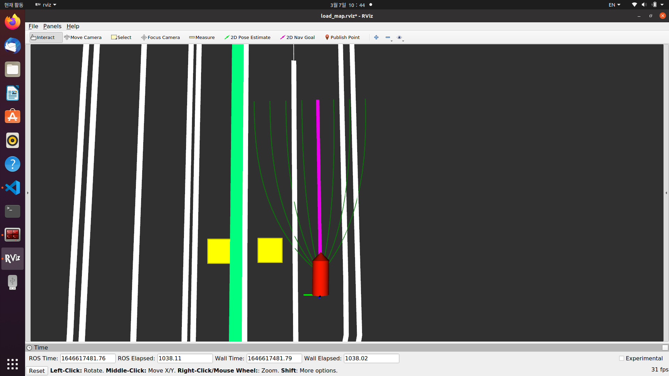Open the activities overview in the top-left
This screenshot has height=376, width=669.
click(14, 5)
